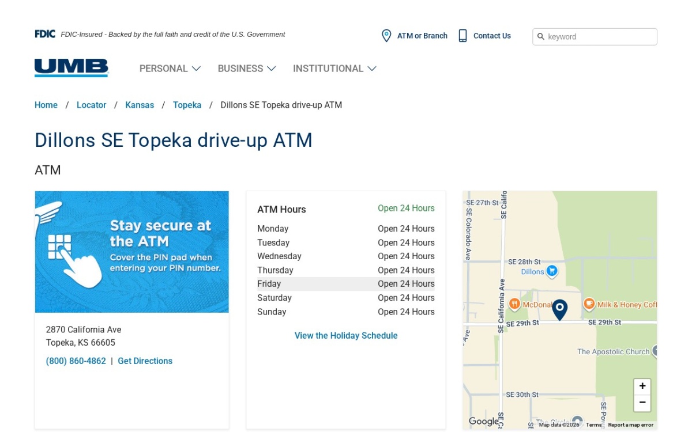This screenshot has height=432, width=692.
Task: Expand the Personal menu
Action: point(170,69)
